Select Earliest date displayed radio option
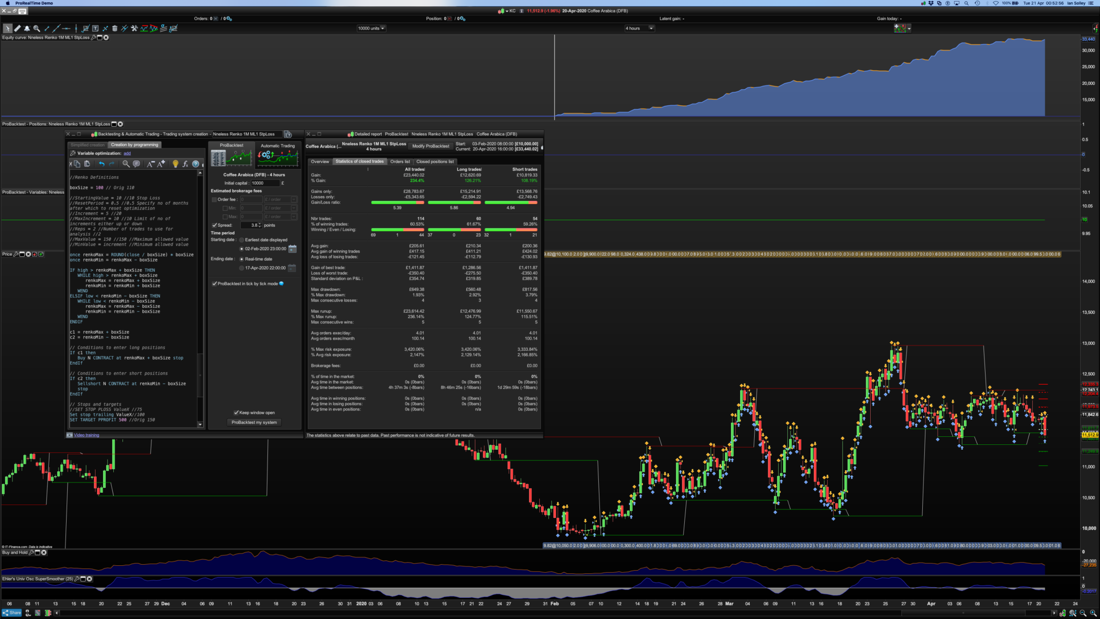Image resolution: width=1100 pixels, height=619 pixels. [242, 240]
